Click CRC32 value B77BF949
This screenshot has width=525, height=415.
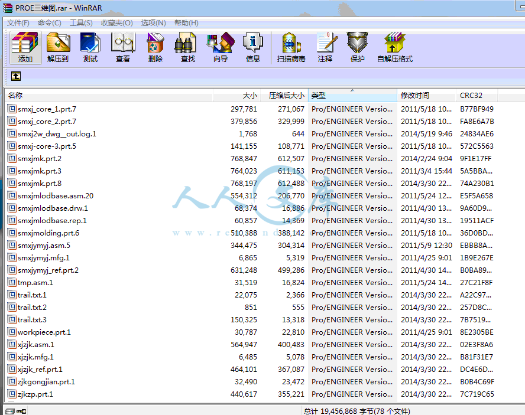point(477,109)
